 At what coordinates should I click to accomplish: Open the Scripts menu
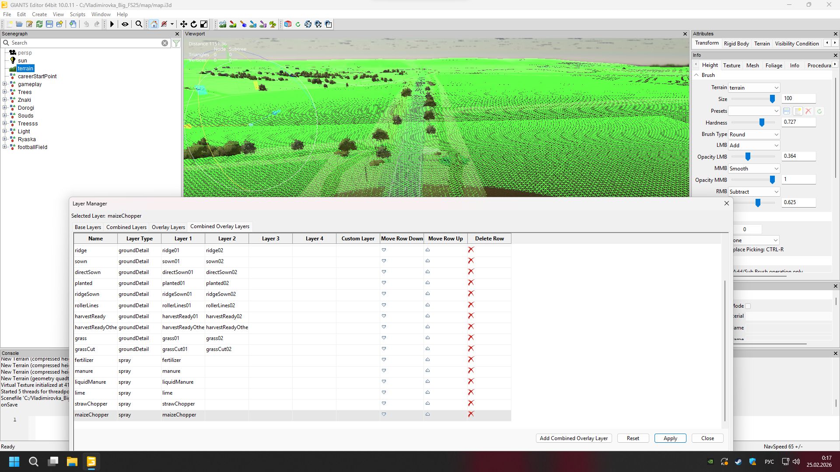pyautogui.click(x=77, y=14)
